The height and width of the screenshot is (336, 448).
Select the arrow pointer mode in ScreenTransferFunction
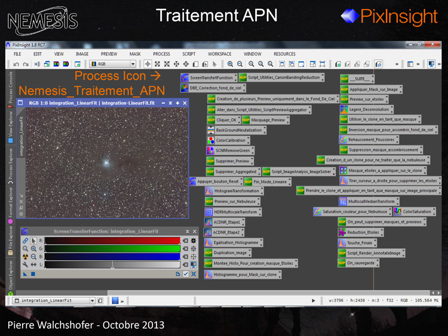33,241
